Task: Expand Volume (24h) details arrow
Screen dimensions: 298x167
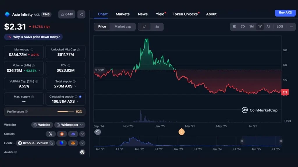Action: pos(39,71)
